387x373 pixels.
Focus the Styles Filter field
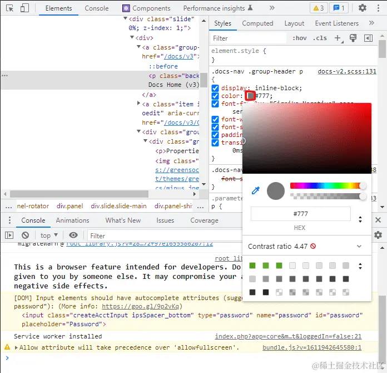249,38
